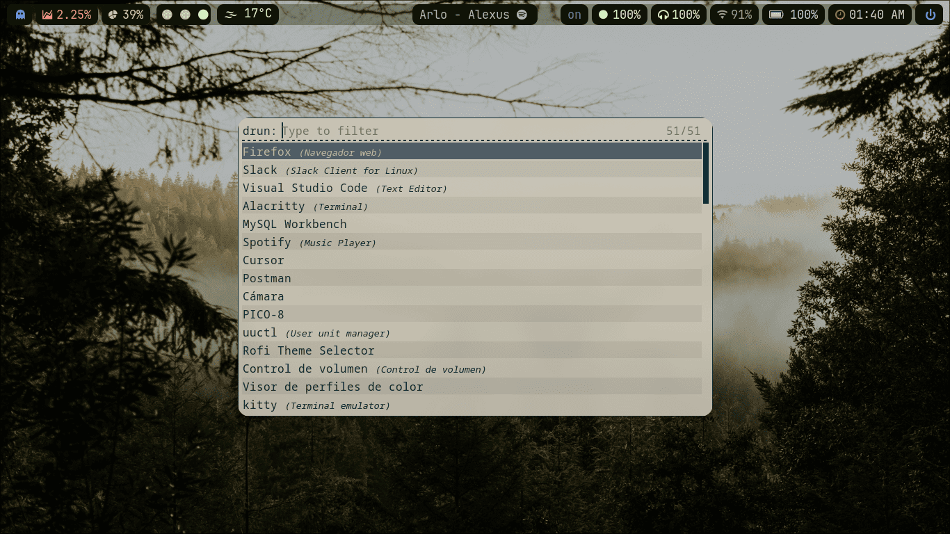Click the 51/51 result counter
The height and width of the screenshot is (534, 950).
pos(683,131)
